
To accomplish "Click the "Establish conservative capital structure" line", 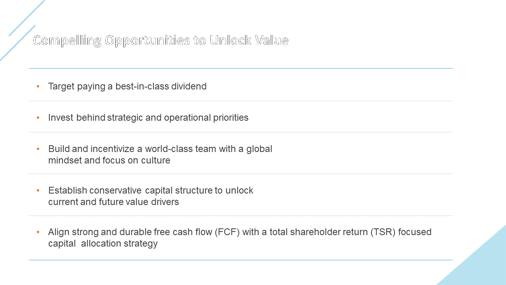I will point(151,190).
